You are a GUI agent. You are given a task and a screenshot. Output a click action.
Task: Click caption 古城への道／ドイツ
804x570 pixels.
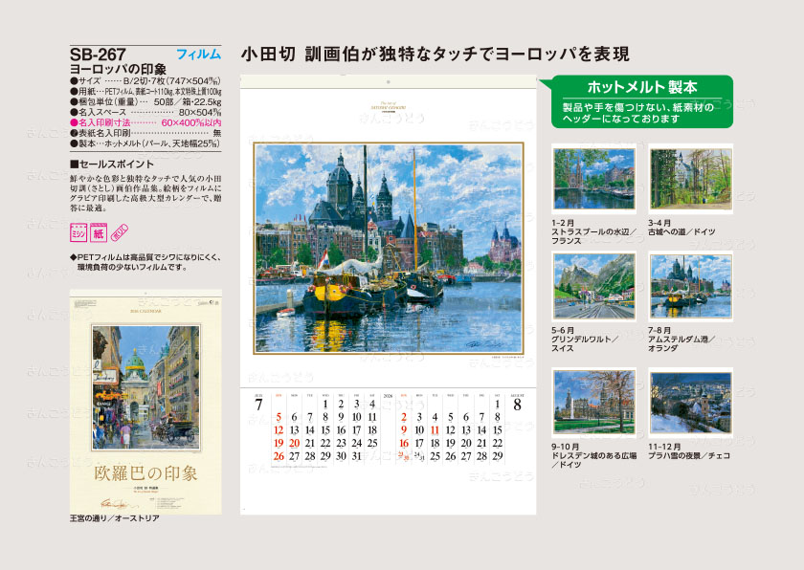click(x=681, y=232)
